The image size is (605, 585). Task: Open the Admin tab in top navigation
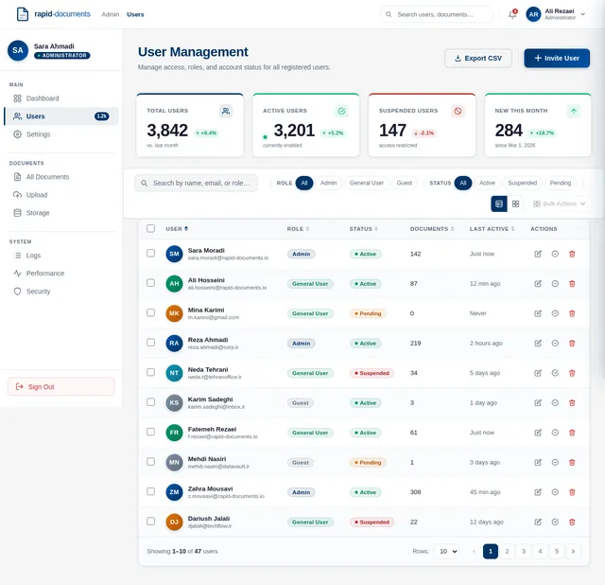pos(110,14)
